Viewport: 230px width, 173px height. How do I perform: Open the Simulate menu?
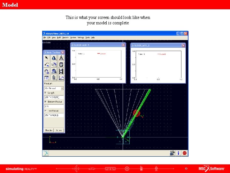[65, 38]
